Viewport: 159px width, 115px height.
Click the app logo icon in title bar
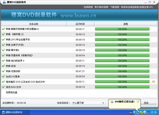point(4,2)
